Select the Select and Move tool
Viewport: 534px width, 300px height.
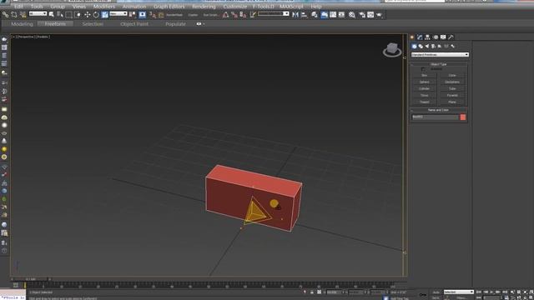[87, 14]
